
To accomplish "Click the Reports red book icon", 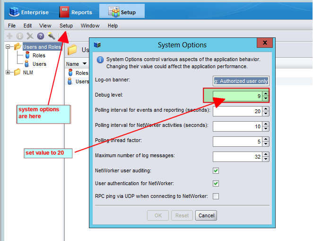I will tap(64, 11).
